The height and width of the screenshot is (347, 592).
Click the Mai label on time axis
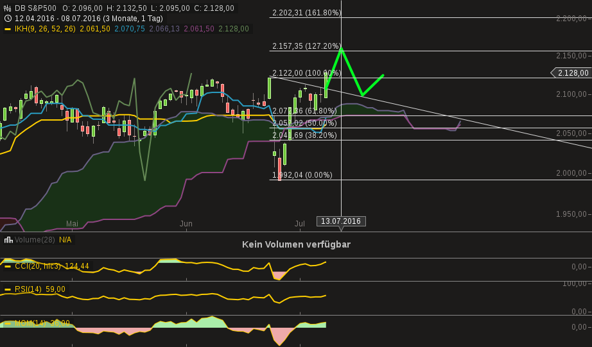click(72, 224)
